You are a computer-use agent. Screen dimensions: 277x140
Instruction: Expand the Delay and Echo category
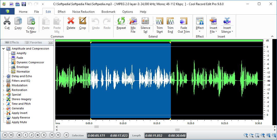(3, 76)
